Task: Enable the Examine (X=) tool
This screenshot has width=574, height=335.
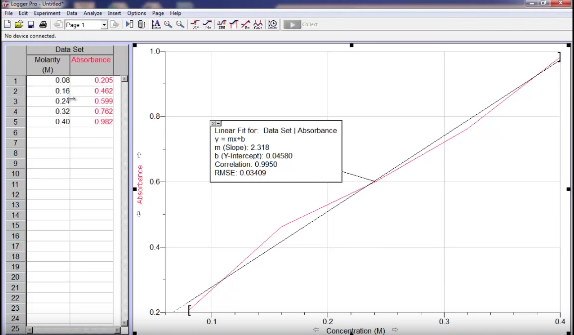Action: [195, 24]
